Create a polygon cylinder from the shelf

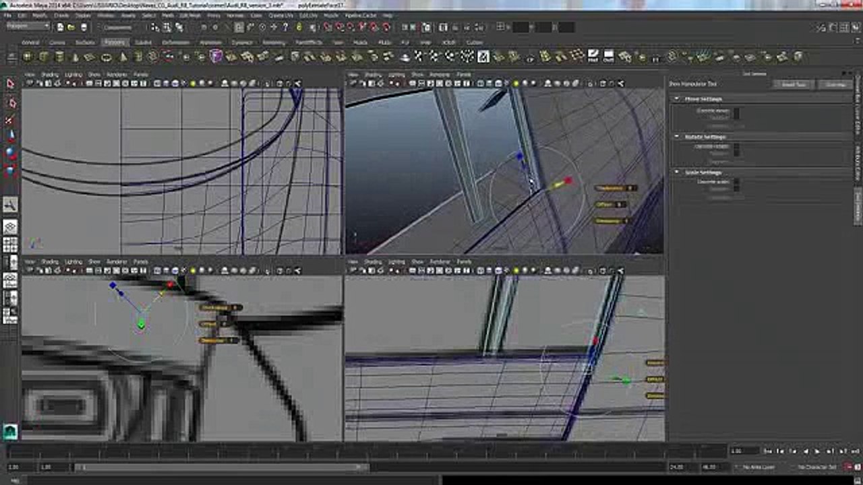pyautogui.click(x=59, y=57)
